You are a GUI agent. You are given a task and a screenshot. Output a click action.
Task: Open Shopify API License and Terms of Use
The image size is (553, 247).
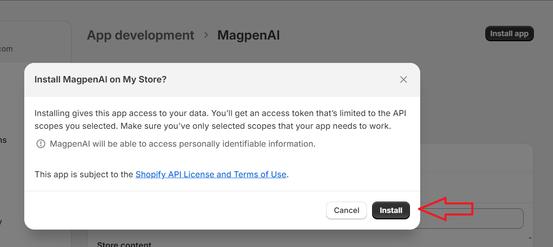(211, 174)
